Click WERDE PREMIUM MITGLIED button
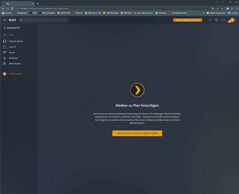 (x=188, y=20)
